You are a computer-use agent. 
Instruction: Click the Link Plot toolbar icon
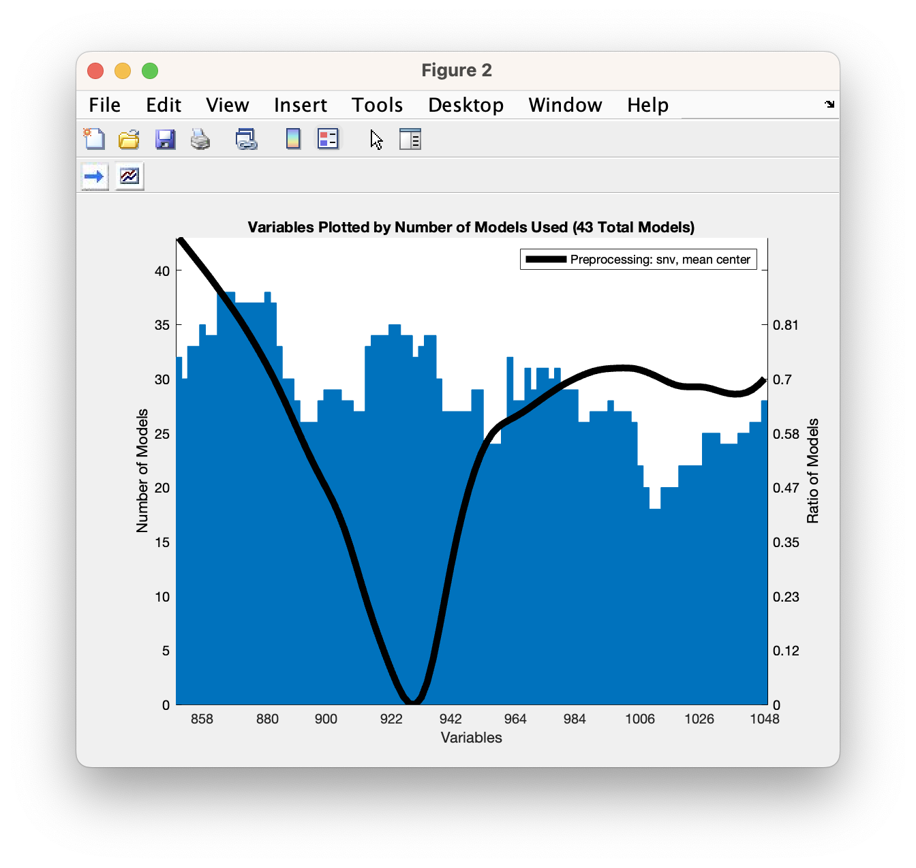(x=246, y=139)
